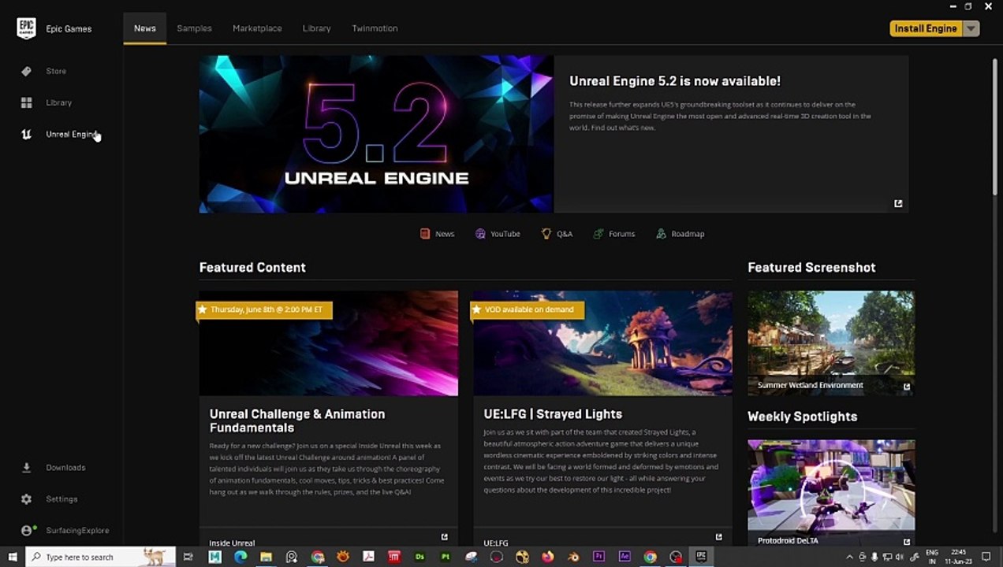The width and height of the screenshot is (1003, 567).
Task: Open external link on Protodroid DeLTA
Action: coord(907,542)
